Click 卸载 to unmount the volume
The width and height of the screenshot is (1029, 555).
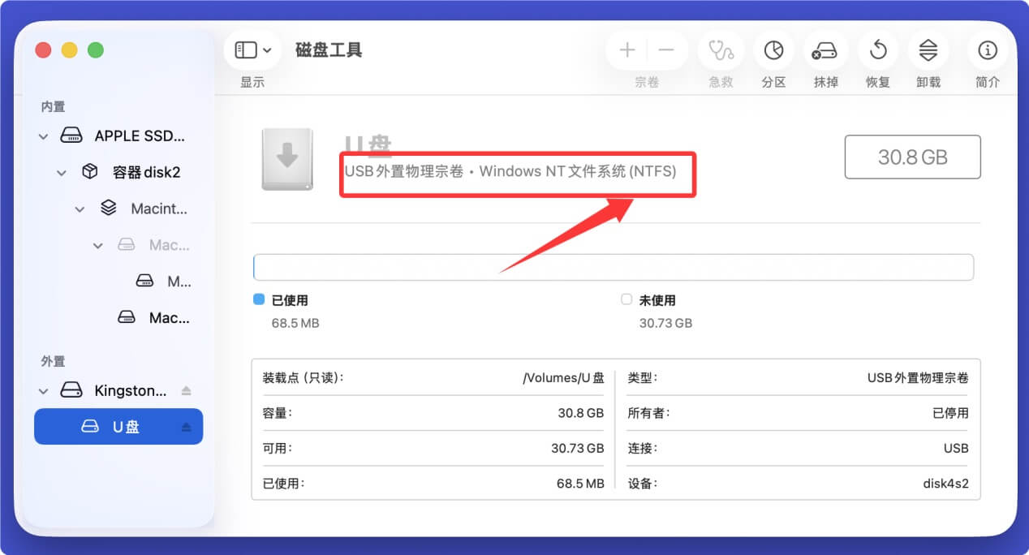928,50
